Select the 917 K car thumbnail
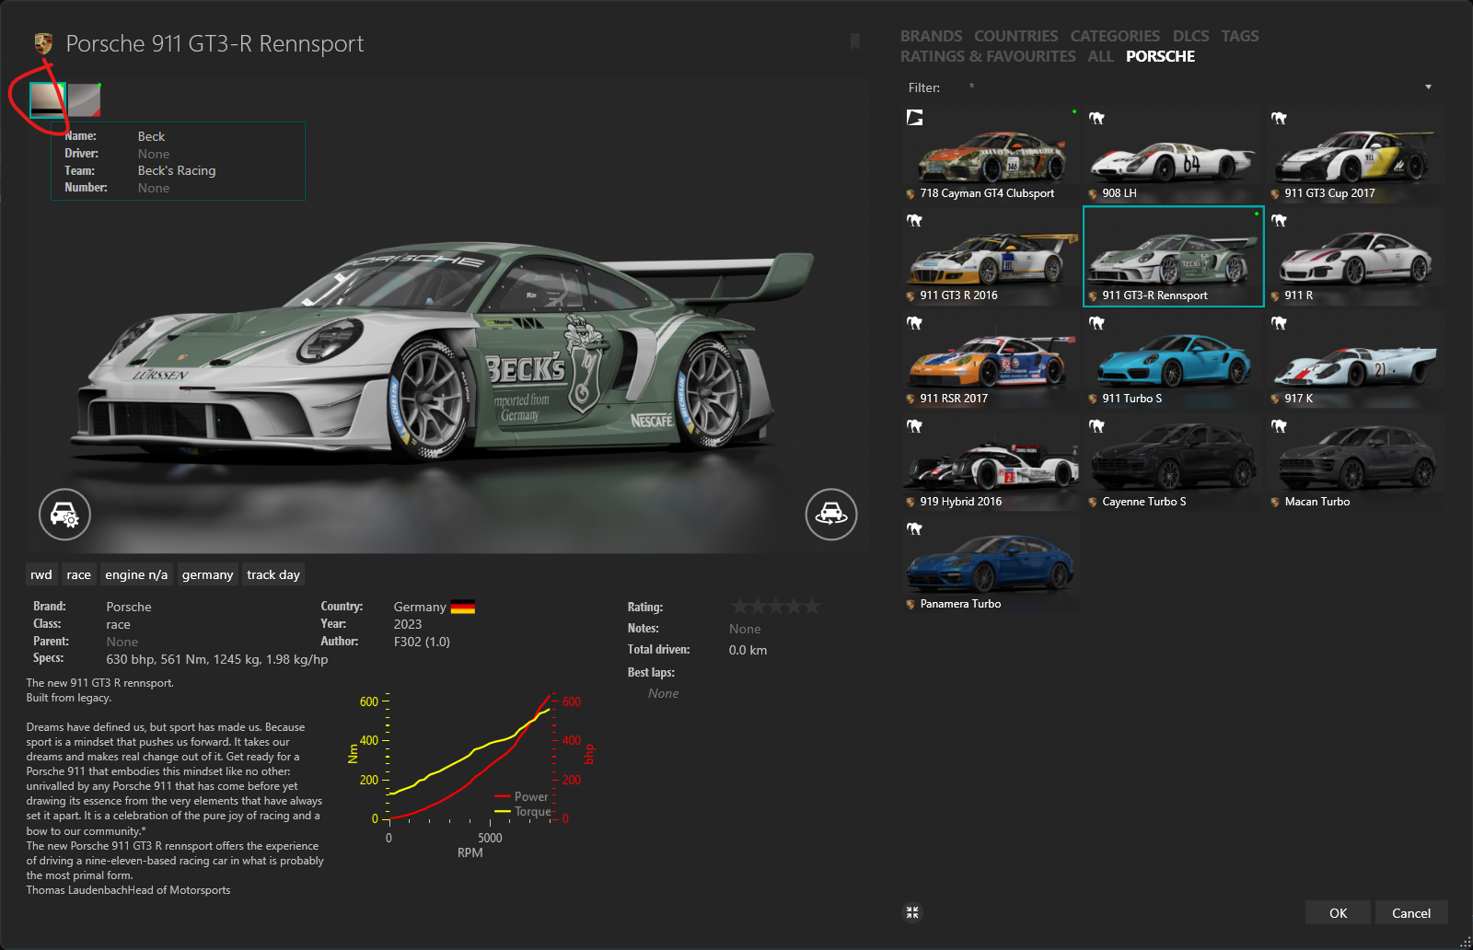The height and width of the screenshot is (950, 1473). click(x=1355, y=359)
